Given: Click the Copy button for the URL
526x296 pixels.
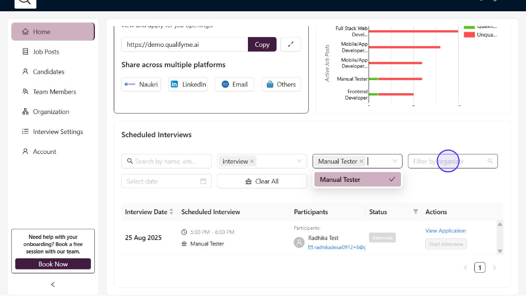Looking at the screenshot, I should pos(262,45).
